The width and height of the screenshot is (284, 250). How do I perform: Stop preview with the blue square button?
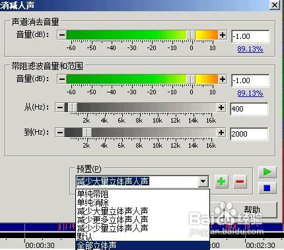pos(267,188)
